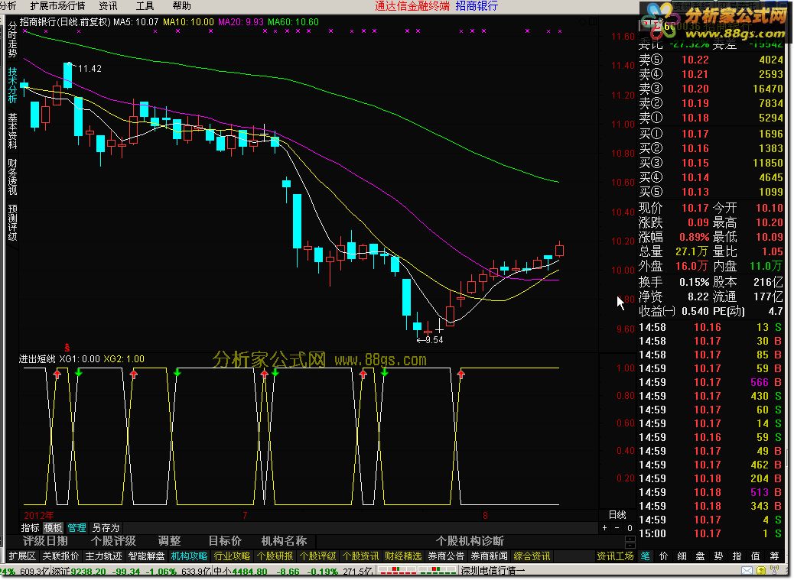Click the 卖⑤ 10.22 order book row
The image size is (794, 580).
tap(711, 60)
